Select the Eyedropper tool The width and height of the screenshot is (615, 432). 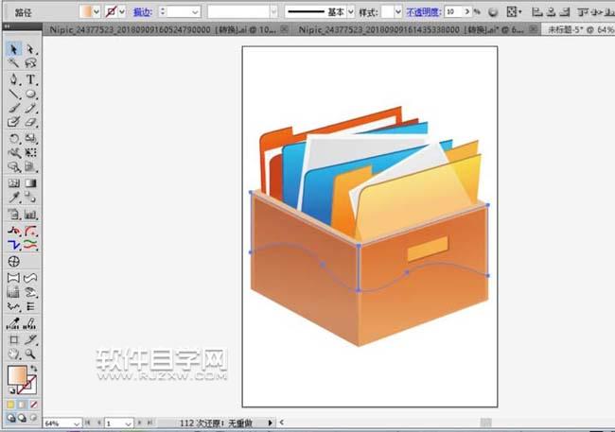[13, 198]
